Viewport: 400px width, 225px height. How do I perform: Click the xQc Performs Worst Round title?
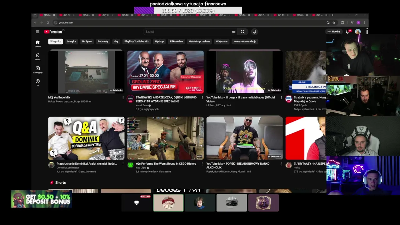[x=166, y=164]
